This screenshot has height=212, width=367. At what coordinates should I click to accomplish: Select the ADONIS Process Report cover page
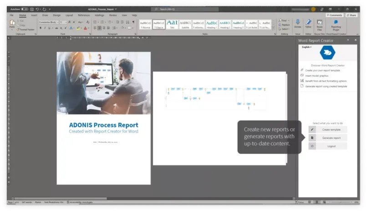pyautogui.click(x=104, y=118)
